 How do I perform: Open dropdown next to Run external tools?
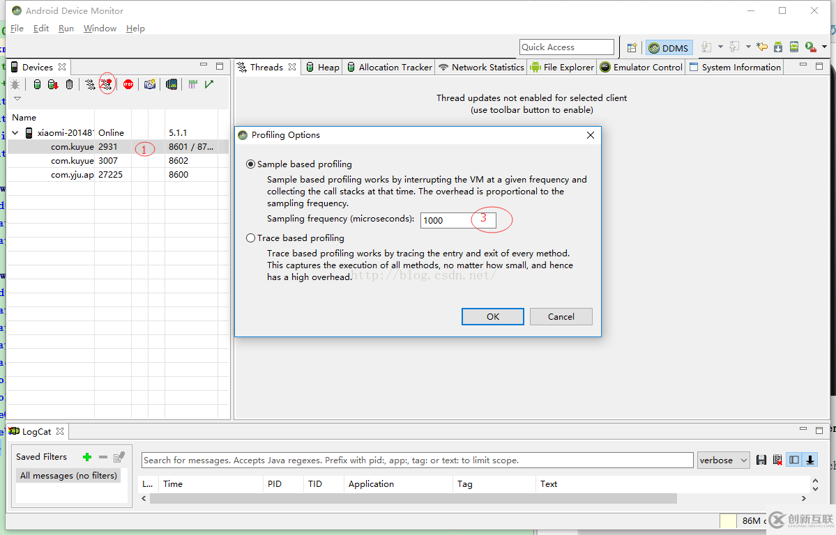point(824,47)
